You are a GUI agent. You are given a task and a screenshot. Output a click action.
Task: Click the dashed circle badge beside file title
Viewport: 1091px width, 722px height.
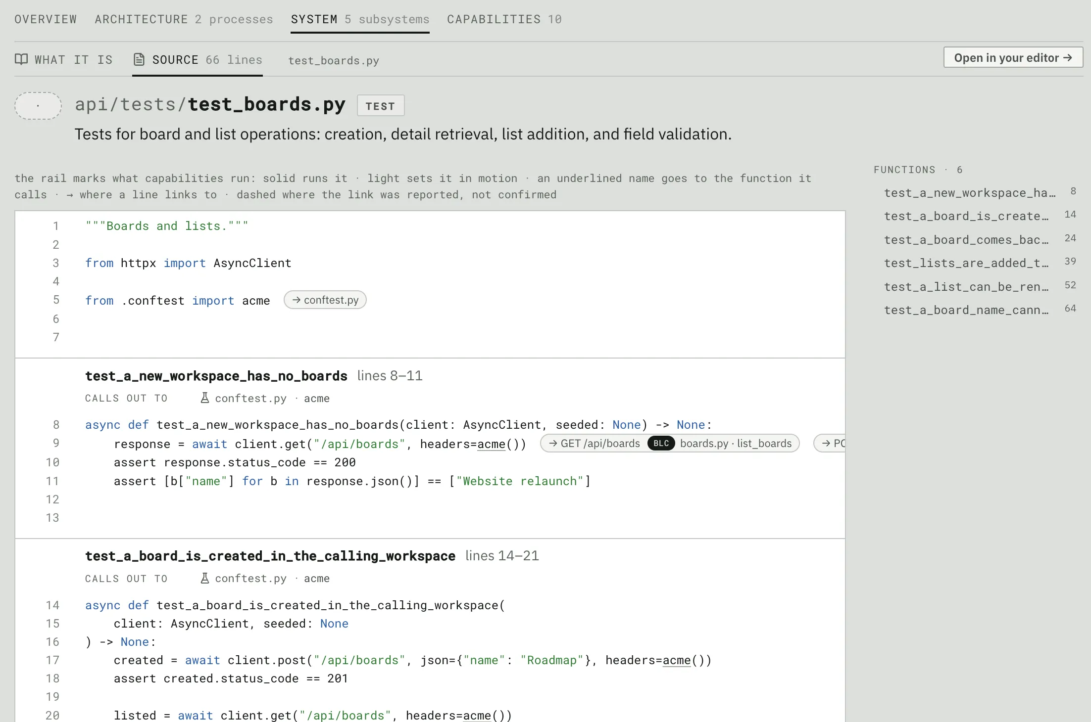[x=38, y=106]
